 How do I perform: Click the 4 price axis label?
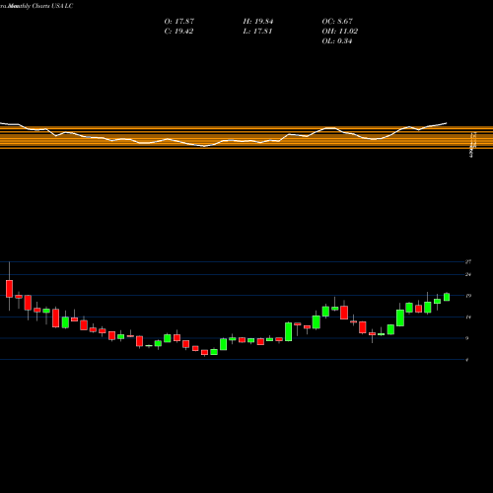[x=467, y=360]
